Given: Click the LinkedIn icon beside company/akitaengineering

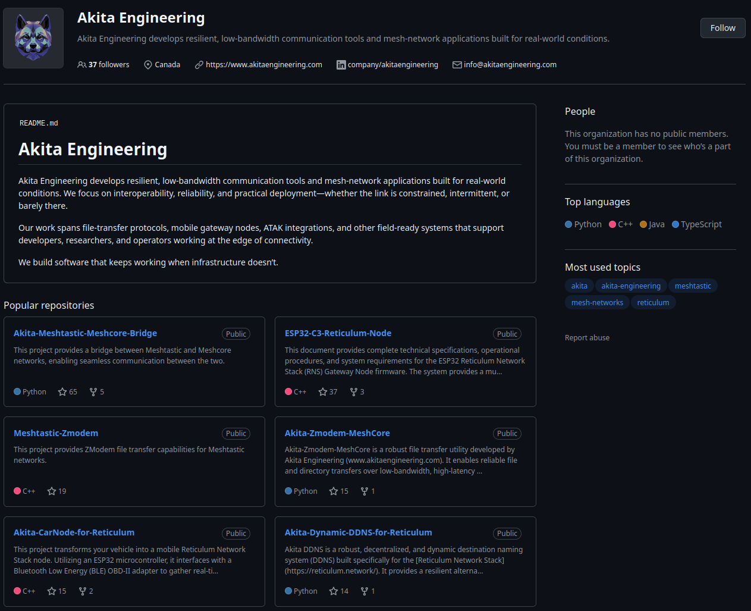Looking at the screenshot, I should (x=341, y=65).
